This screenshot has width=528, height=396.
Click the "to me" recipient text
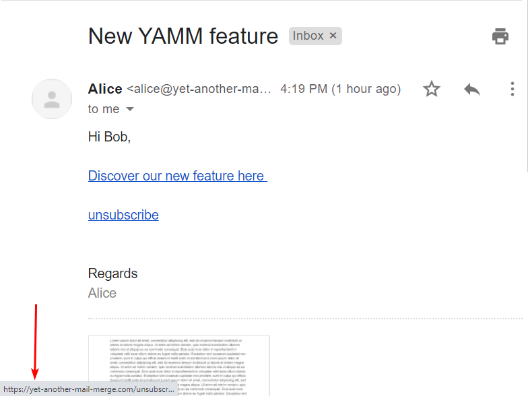[x=104, y=109]
